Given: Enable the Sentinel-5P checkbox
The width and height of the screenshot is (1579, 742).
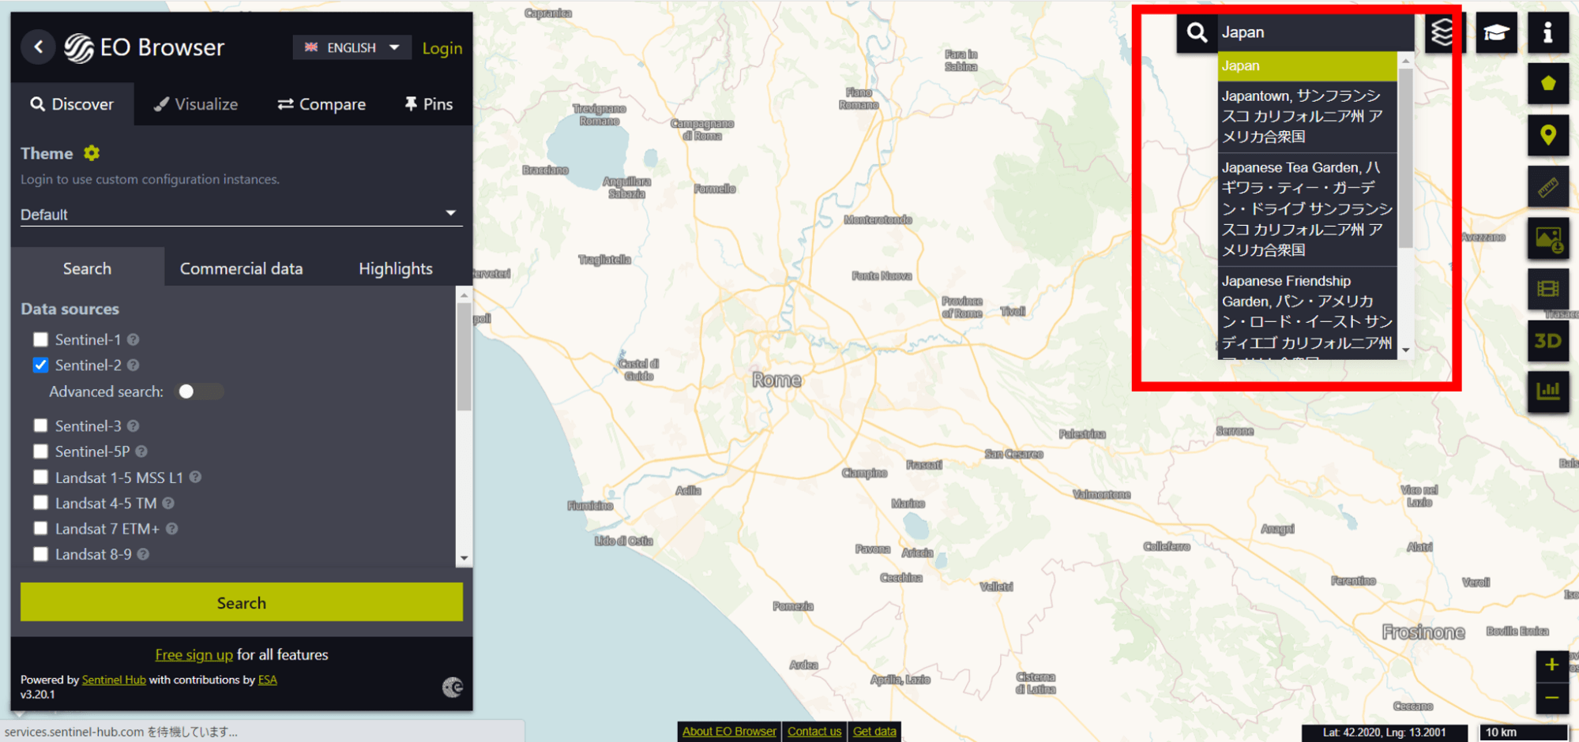Looking at the screenshot, I should tap(40, 452).
